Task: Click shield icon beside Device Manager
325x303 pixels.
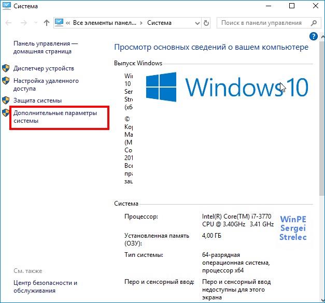Action: 6,68
